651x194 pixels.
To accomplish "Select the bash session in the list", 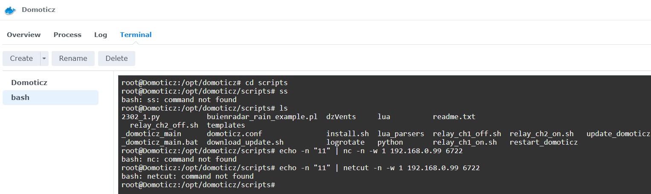I will [50, 97].
